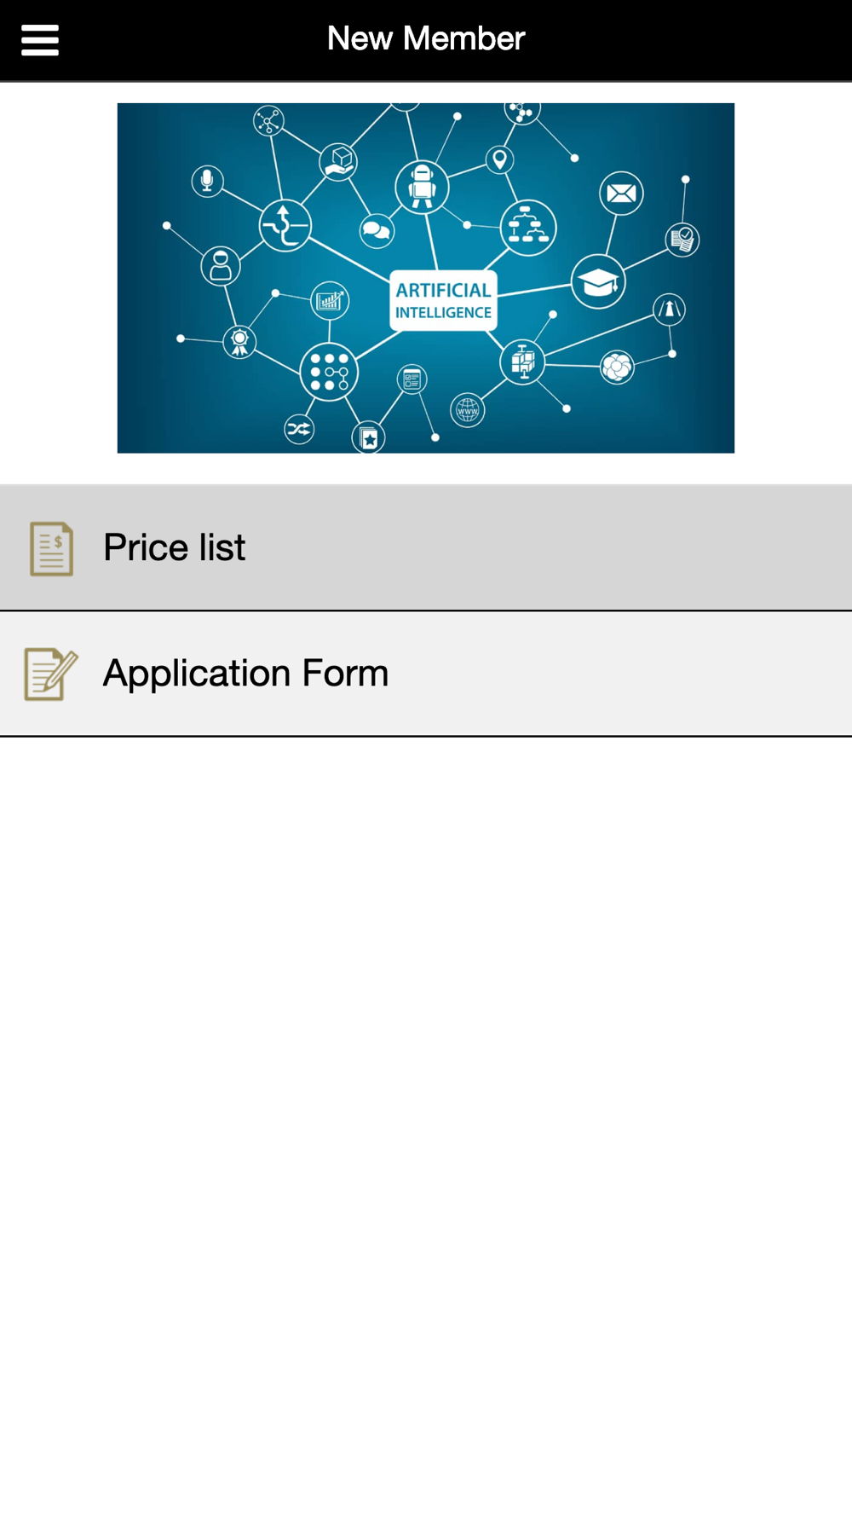Viewport: 852px width, 1516px height.
Task: Click the chat bubbles icon in the banner
Action: pyautogui.click(x=376, y=230)
